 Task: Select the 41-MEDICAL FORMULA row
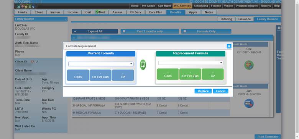pos(151,113)
